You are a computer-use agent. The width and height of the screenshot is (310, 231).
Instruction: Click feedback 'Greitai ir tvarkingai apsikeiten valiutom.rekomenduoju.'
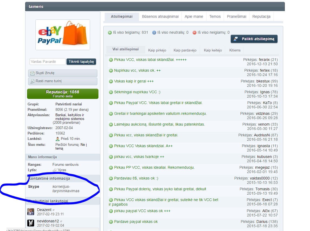(160, 114)
